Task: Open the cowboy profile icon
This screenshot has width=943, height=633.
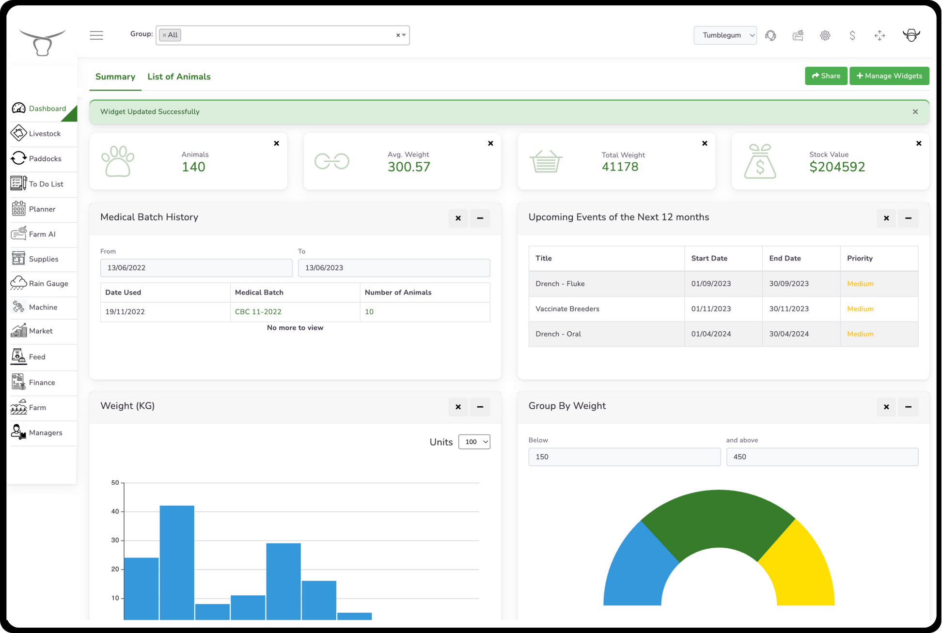Action: click(911, 35)
